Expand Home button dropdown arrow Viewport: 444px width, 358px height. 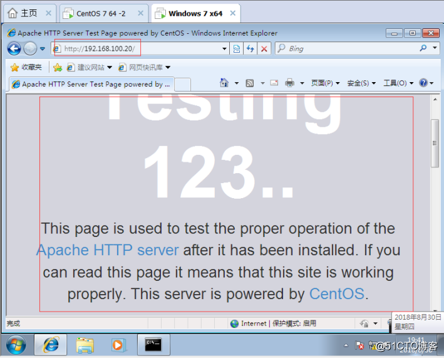[x=237, y=83]
